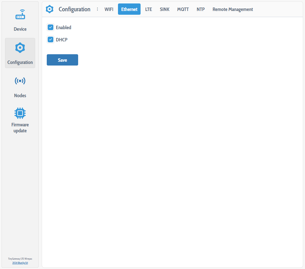Save the Ethernet configuration
Image resolution: width=305 pixels, height=269 pixels.
click(62, 60)
